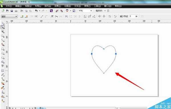
Task: Expand the shape mode dropdown in property bar
Action: pyautogui.click(x=16, y=17)
